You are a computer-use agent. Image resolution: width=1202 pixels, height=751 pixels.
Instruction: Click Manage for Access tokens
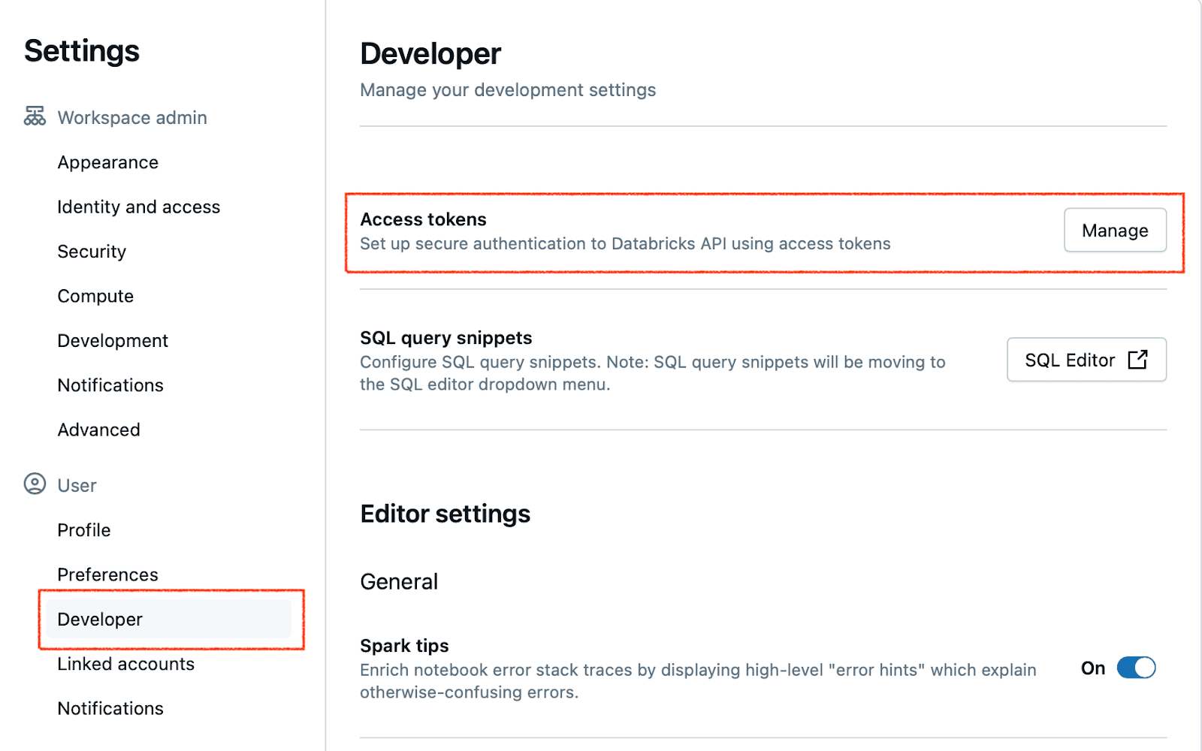click(x=1115, y=230)
